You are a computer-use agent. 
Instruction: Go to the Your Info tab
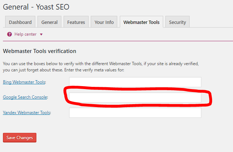coord(104,22)
